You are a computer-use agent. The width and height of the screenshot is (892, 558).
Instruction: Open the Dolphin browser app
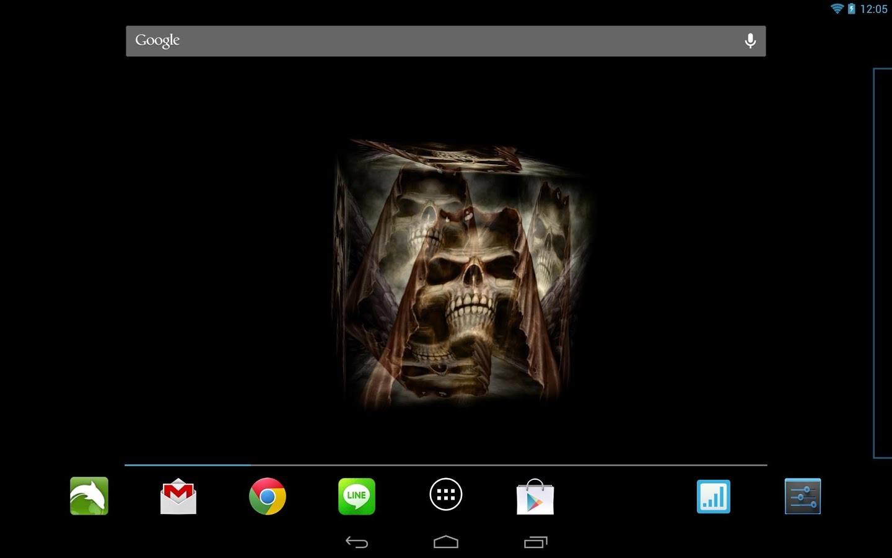(x=89, y=496)
